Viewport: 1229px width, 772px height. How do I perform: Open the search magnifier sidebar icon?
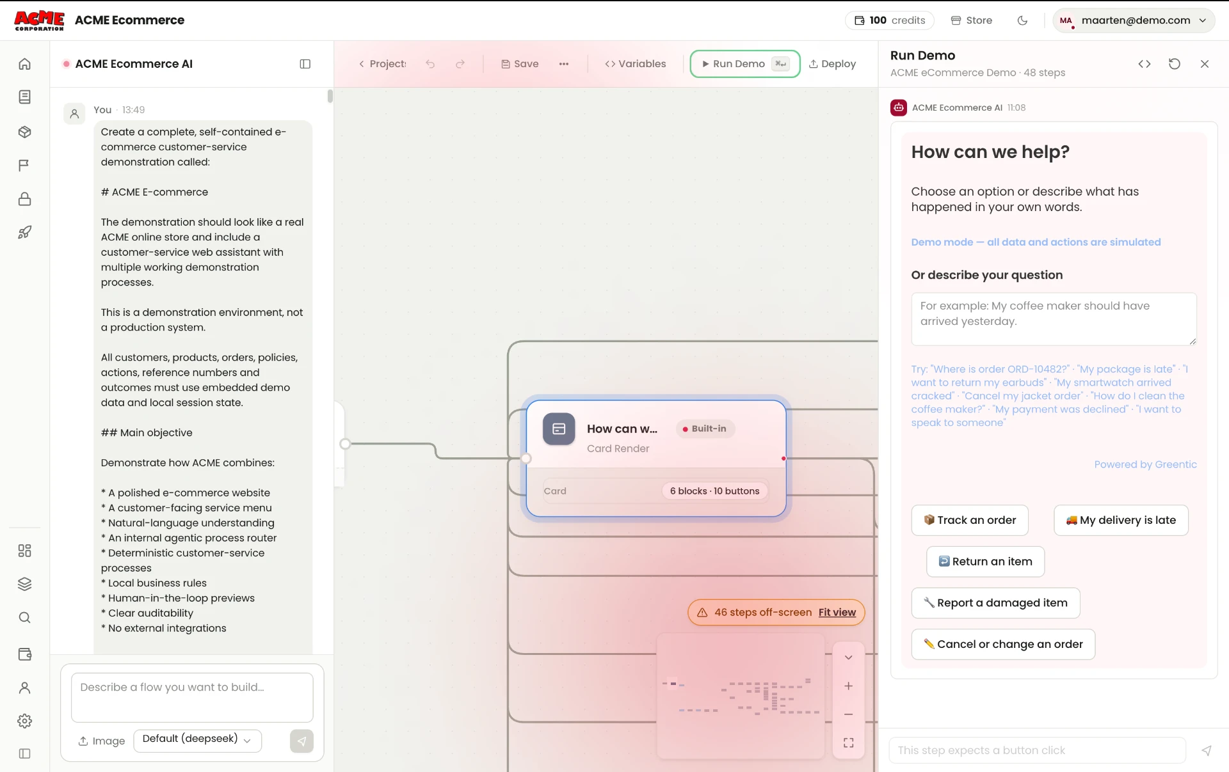coord(24,618)
